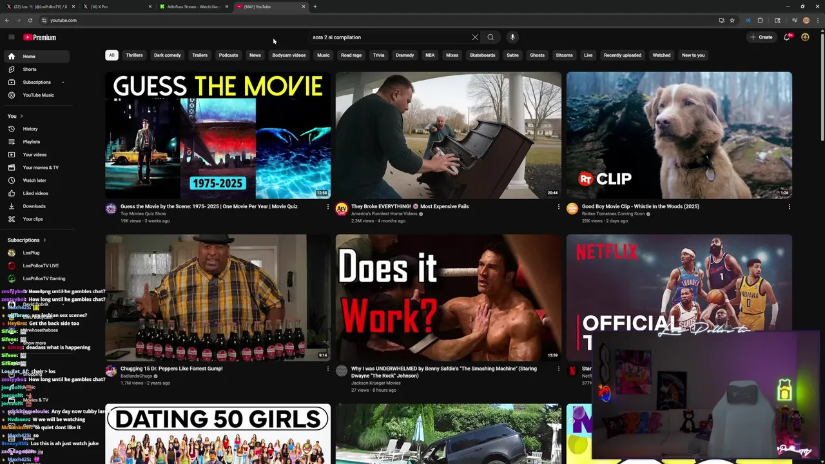The image size is (825, 464).
Task: Select the All filter chip
Action: click(x=112, y=55)
